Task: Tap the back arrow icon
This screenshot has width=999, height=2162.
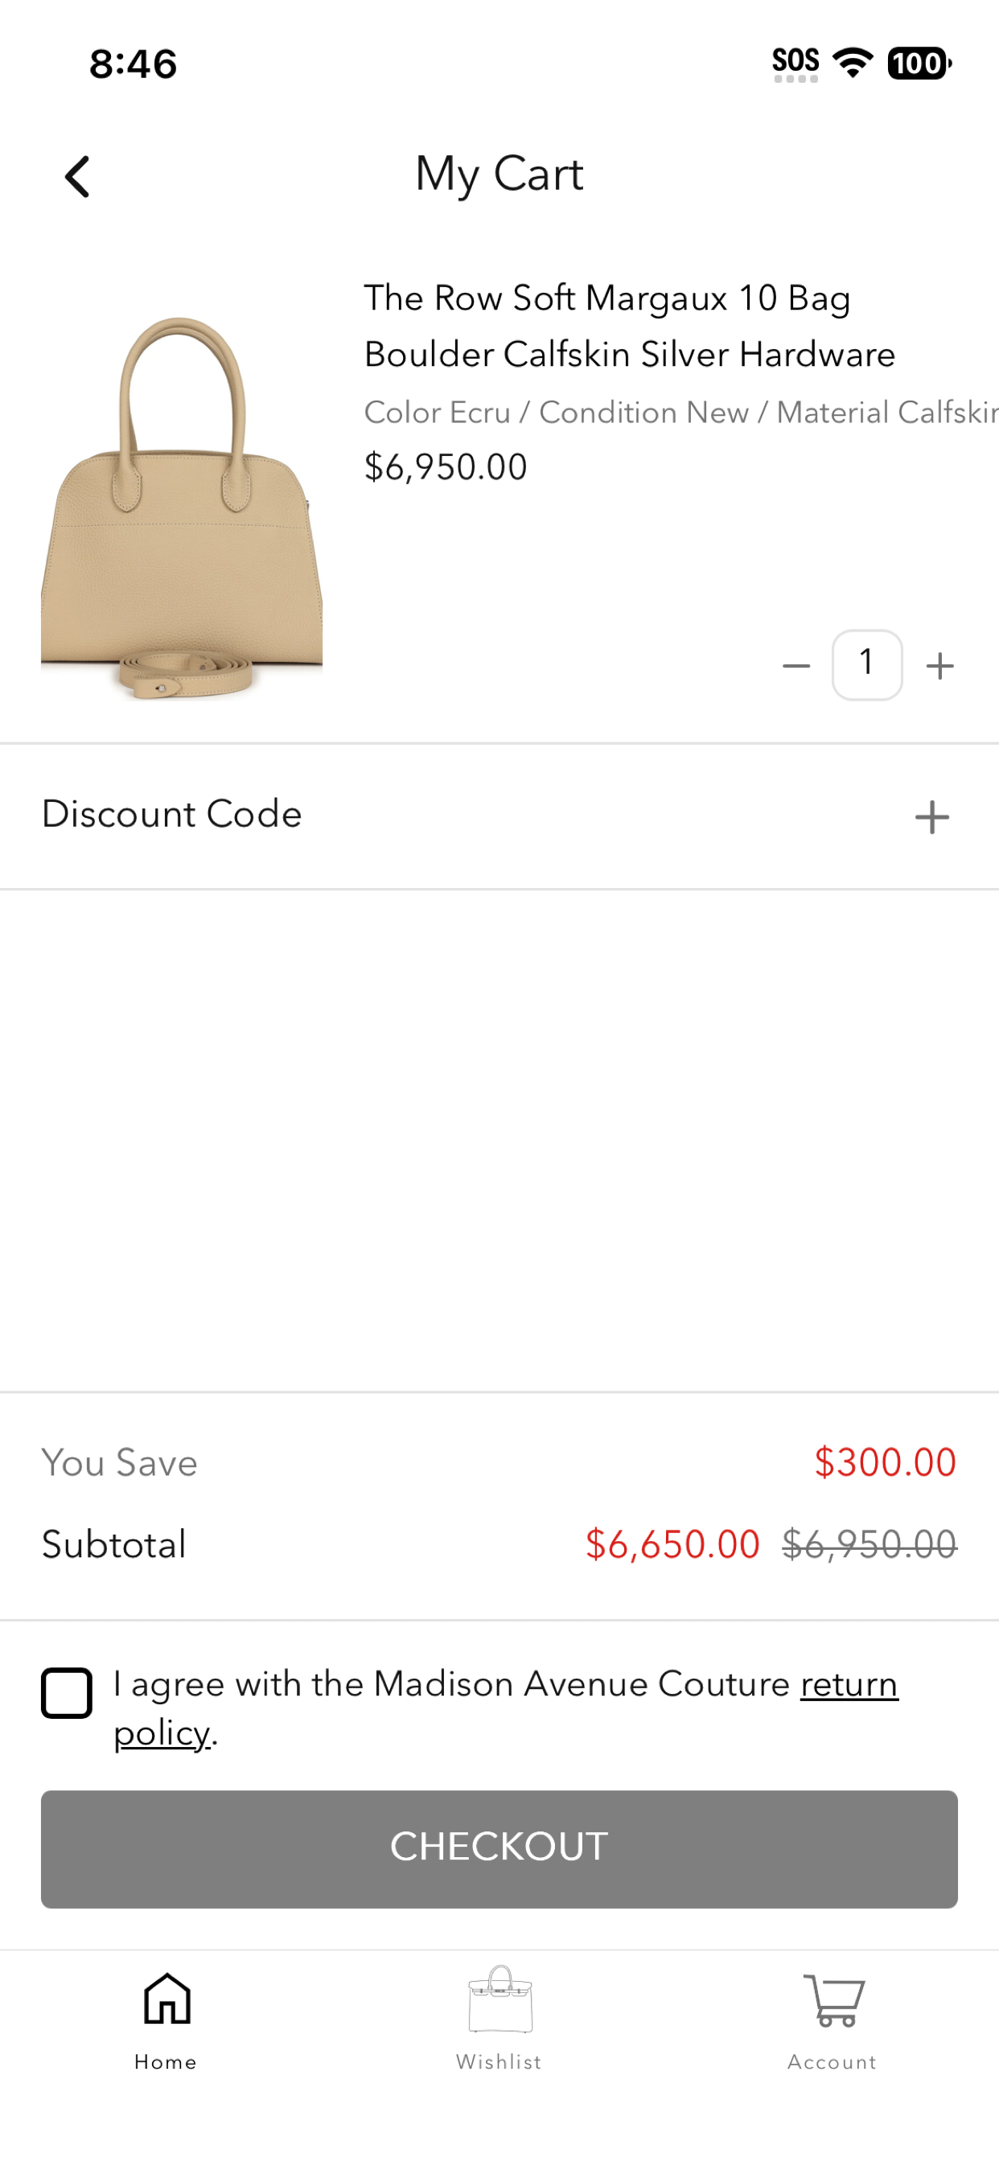Action: [x=77, y=177]
